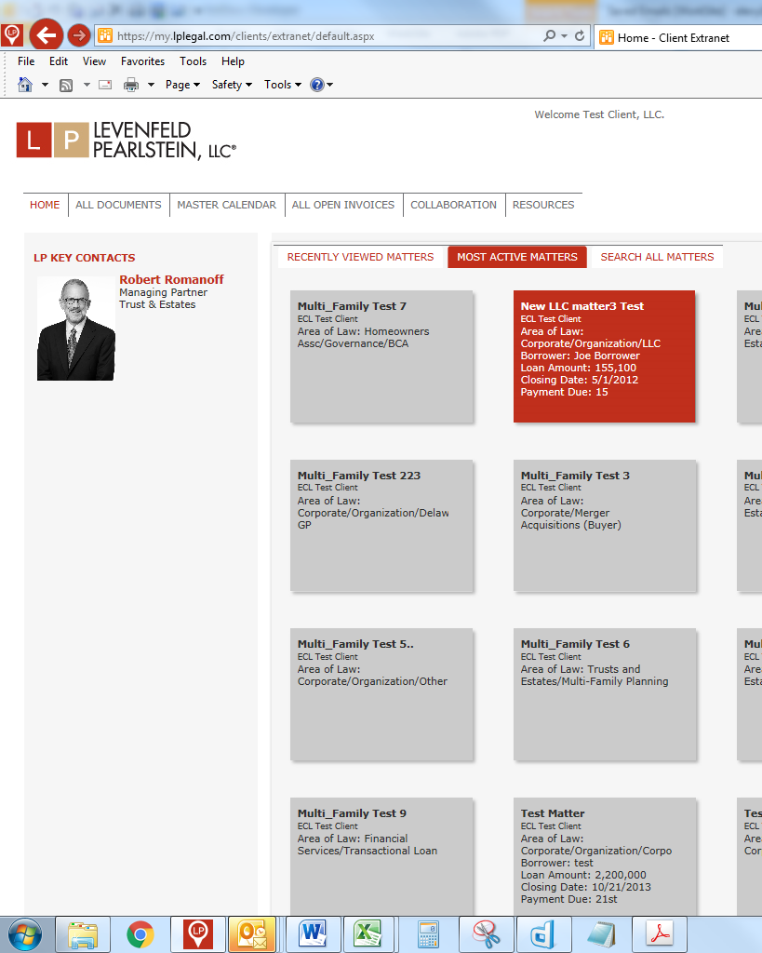Open Microsoft Word from the taskbar

(x=313, y=934)
